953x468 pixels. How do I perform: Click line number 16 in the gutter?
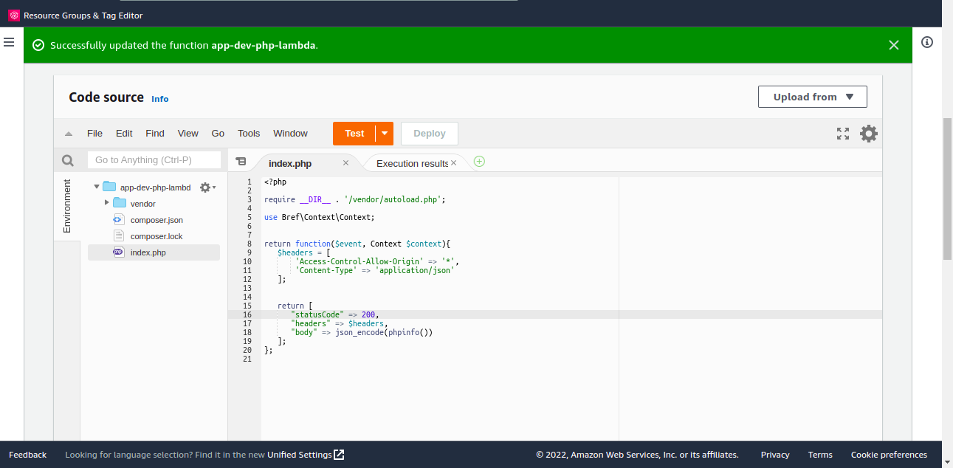click(x=247, y=314)
